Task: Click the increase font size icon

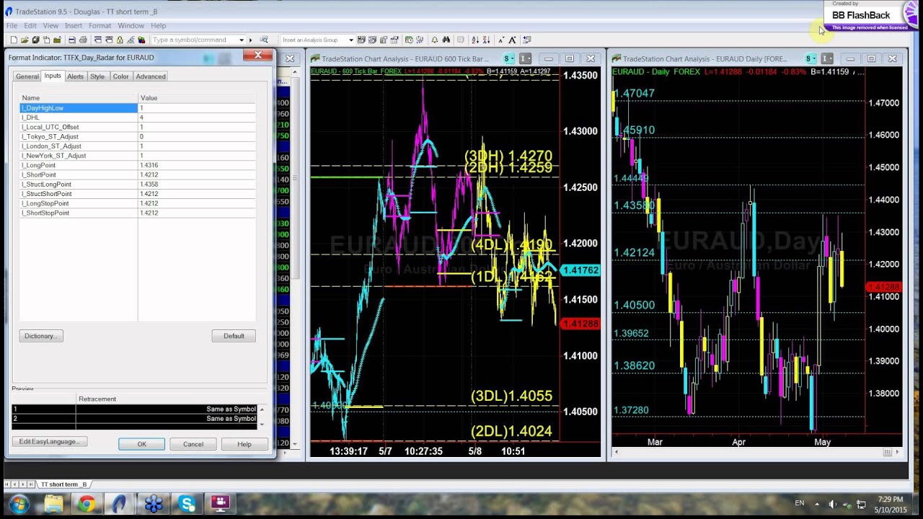Action: pos(512,40)
